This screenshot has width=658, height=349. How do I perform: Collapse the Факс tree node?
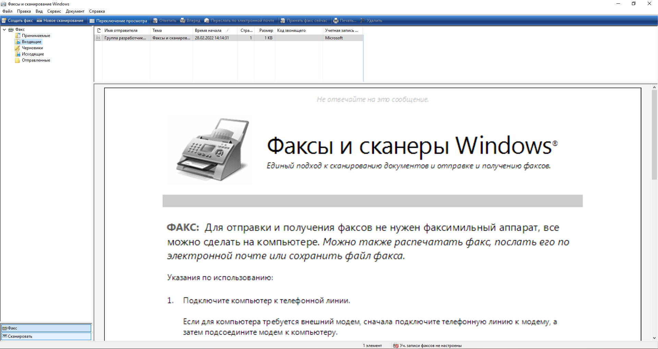(4, 29)
